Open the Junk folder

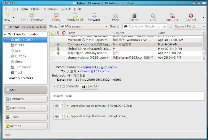tap(16, 51)
